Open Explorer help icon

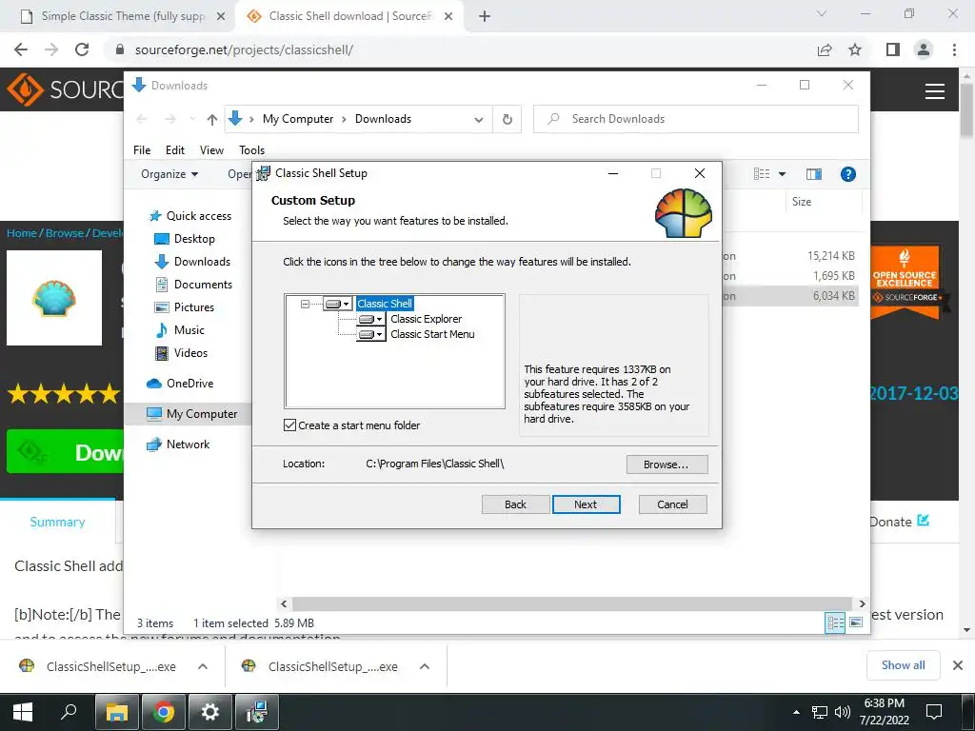click(848, 174)
